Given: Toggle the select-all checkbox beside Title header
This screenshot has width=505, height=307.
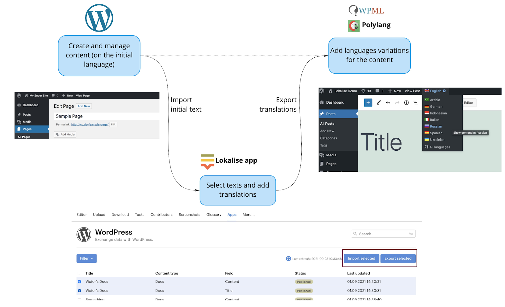Looking at the screenshot, I should pos(80,274).
